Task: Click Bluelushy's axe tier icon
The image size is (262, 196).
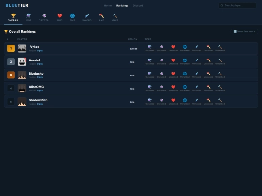Action: click(x=208, y=74)
